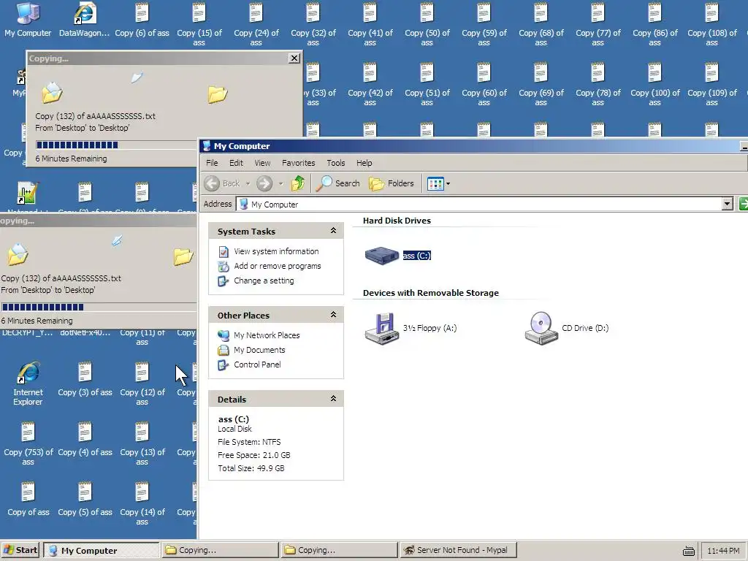Switch to Server Not Found - Mypal taskbar button
The width and height of the screenshot is (748, 561).
point(459,550)
